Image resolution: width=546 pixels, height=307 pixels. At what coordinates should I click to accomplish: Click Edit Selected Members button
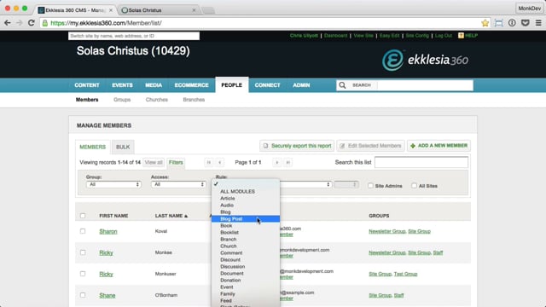[x=370, y=146]
